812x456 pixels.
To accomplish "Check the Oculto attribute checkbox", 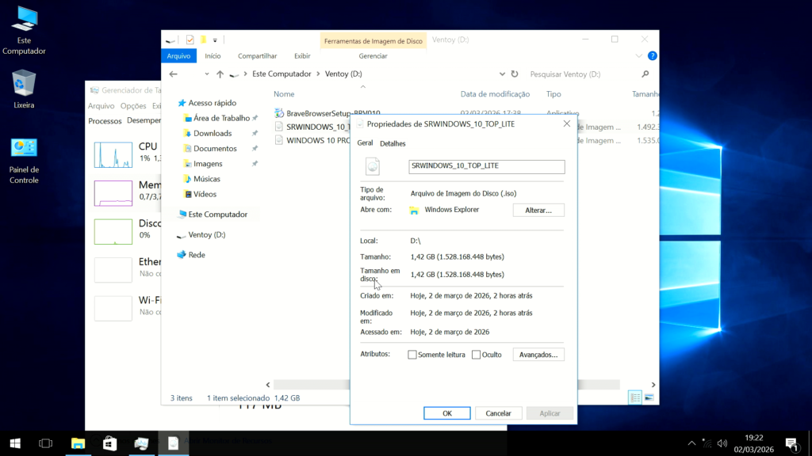I will pos(477,355).
